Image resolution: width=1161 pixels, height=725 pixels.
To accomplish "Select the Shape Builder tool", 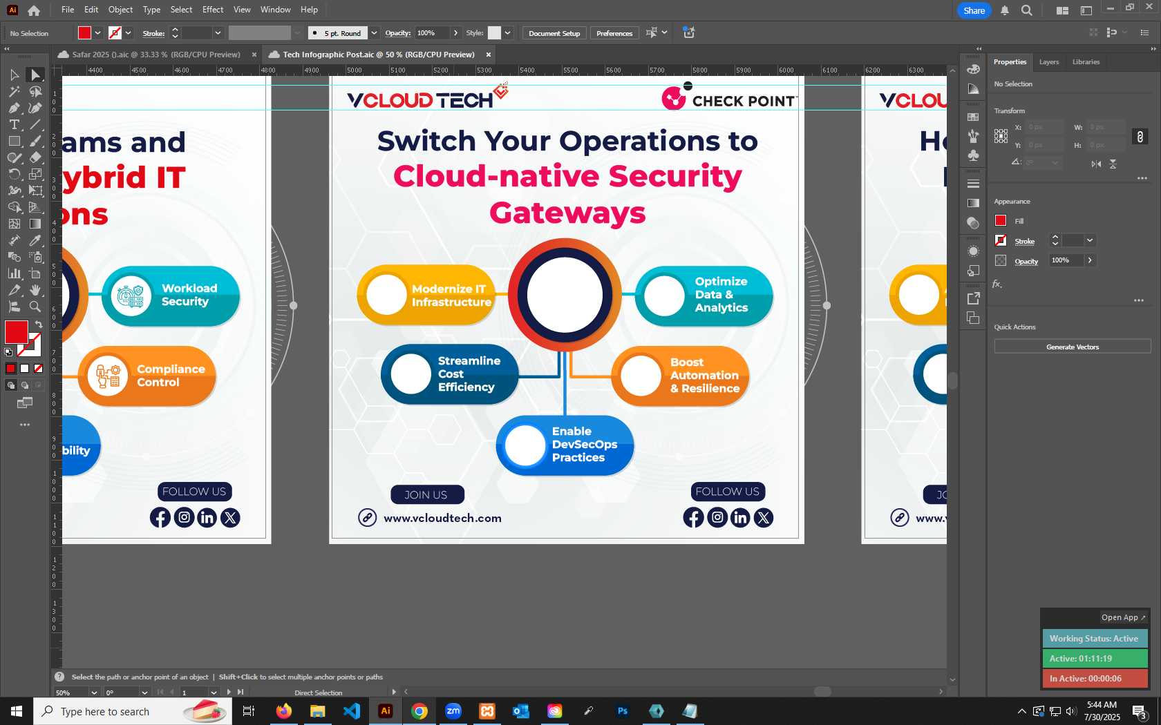I will pos(14,207).
